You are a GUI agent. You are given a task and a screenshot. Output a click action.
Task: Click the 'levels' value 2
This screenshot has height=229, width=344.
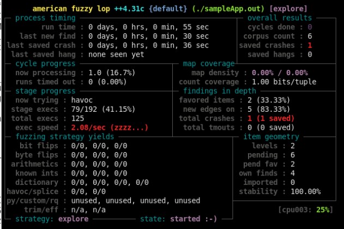click(293, 146)
